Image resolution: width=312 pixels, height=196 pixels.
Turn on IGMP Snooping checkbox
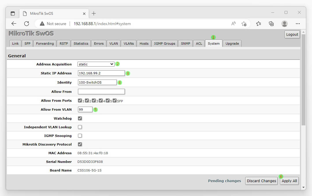(80, 135)
